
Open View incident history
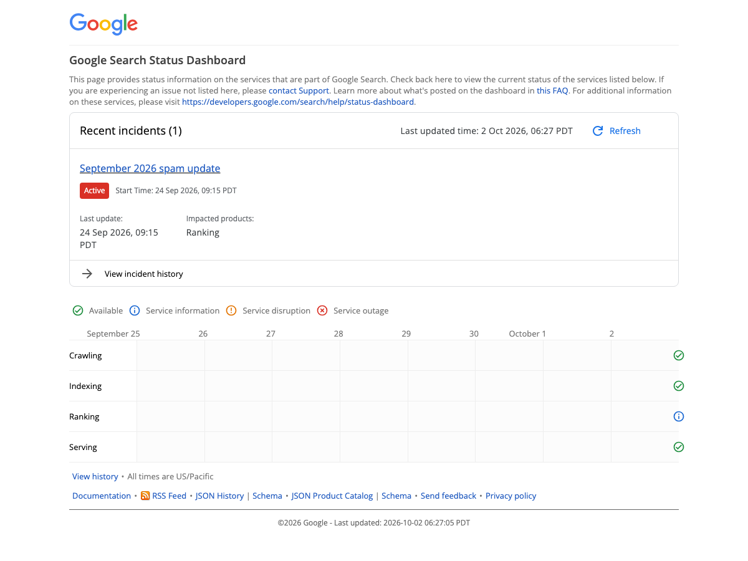[144, 274]
